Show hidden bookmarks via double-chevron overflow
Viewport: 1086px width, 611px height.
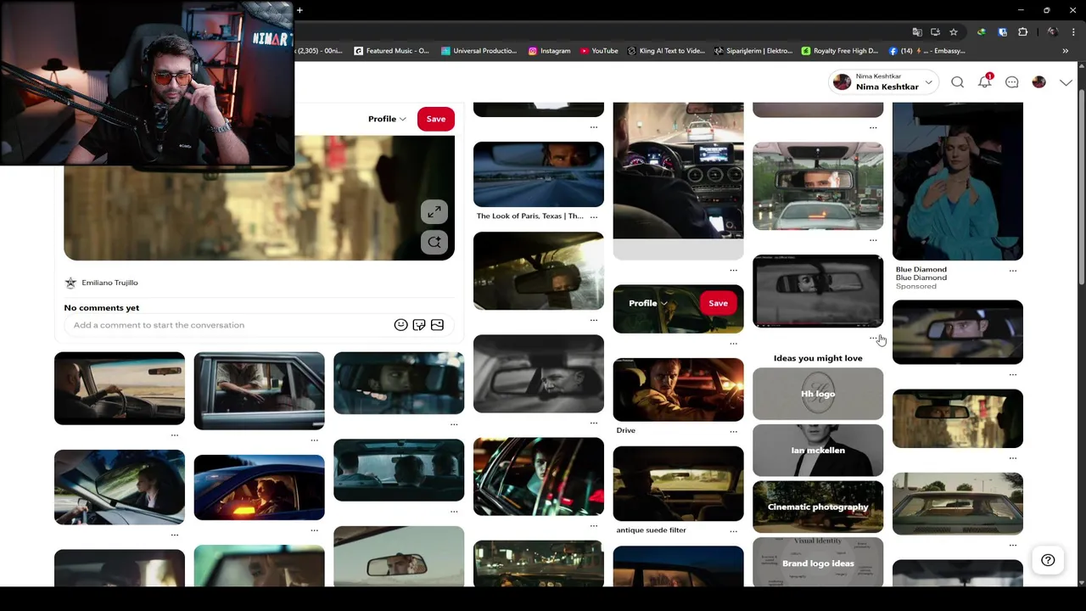[x=1065, y=51]
